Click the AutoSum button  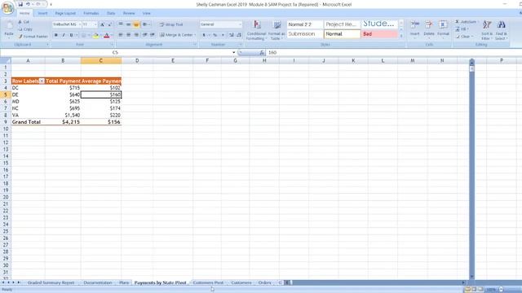tap(466, 22)
